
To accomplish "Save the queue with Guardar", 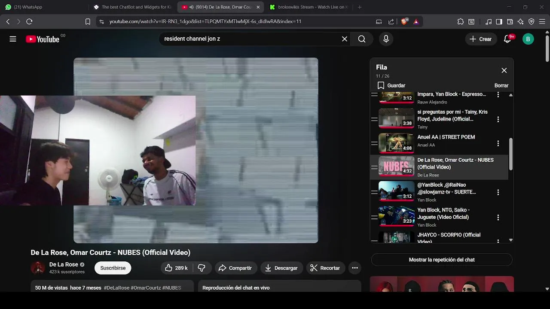I will (391, 85).
